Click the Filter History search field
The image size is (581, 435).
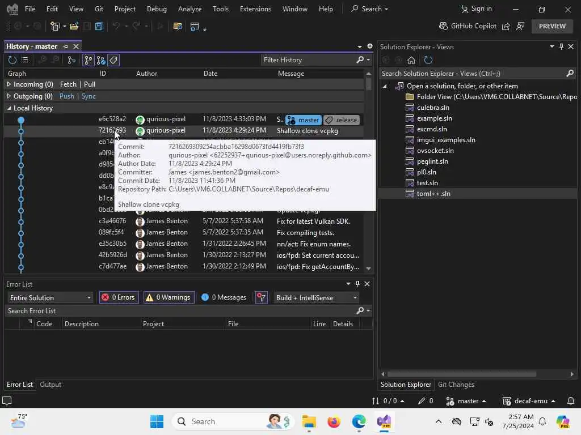coord(308,60)
